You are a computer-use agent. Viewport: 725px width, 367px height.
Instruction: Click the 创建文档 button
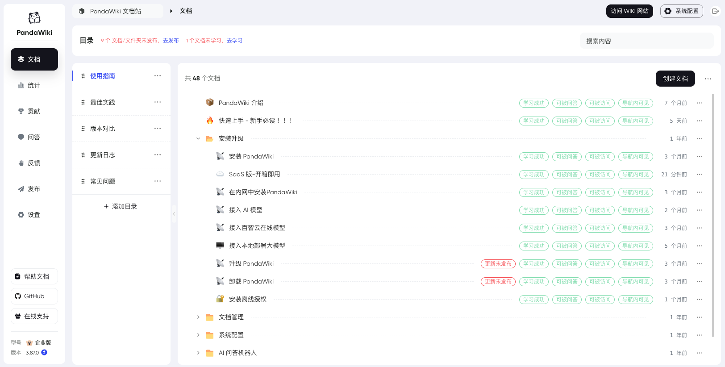pos(675,79)
